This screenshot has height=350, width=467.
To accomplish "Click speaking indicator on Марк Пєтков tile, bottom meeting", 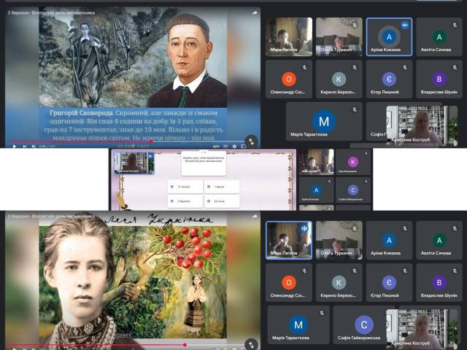I will [x=304, y=228].
